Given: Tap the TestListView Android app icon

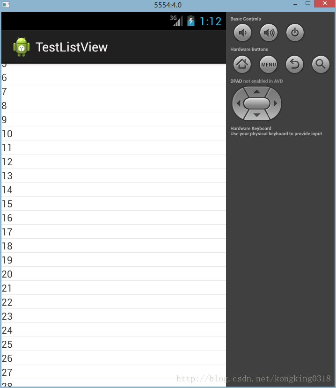Looking at the screenshot, I should coord(22,47).
